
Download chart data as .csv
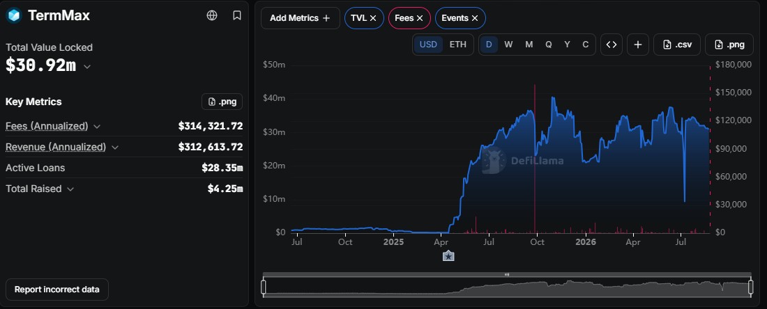[677, 45]
